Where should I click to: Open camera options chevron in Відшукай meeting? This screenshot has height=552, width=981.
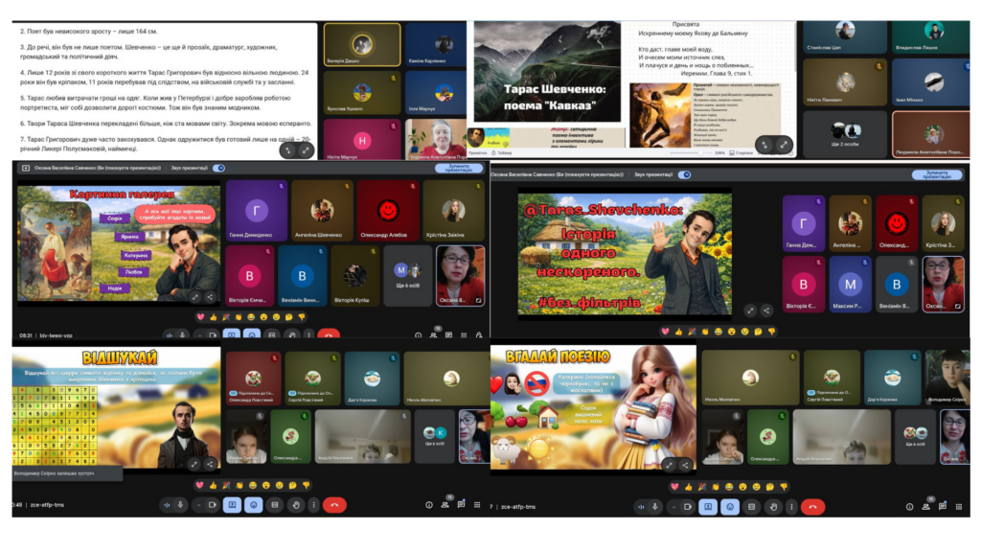pos(199,505)
